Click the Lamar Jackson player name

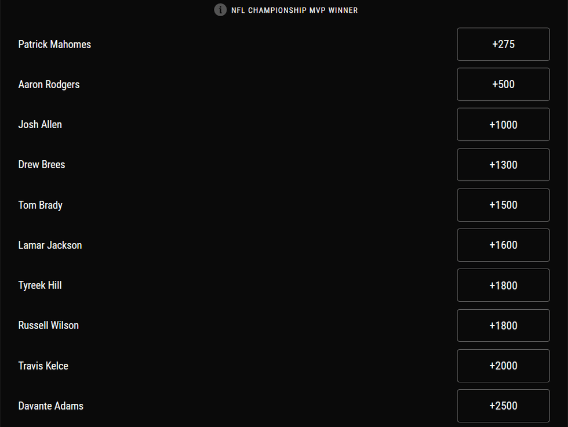(x=50, y=245)
